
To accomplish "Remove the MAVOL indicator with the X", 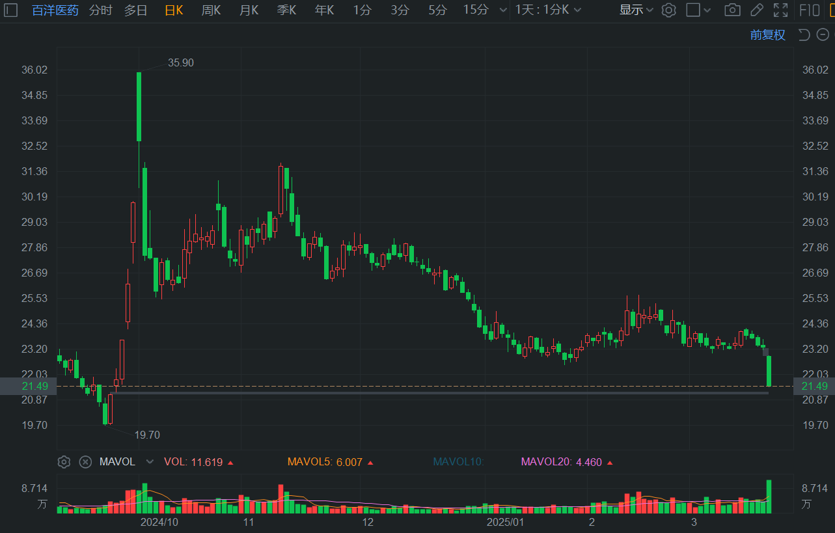I will pyautogui.click(x=85, y=462).
